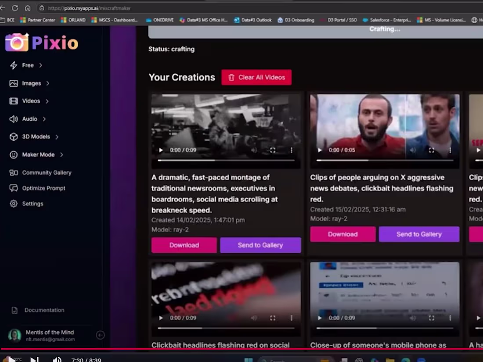Open more options on mobile phone video
Image resolution: width=483 pixels, height=362 pixels.
(x=450, y=318)
